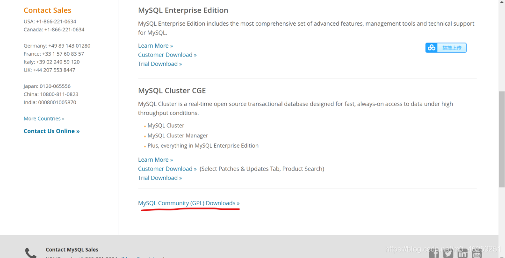
Task: Click the Contact Sales heading
Action: pyautogui.click(x=48, y=10)
